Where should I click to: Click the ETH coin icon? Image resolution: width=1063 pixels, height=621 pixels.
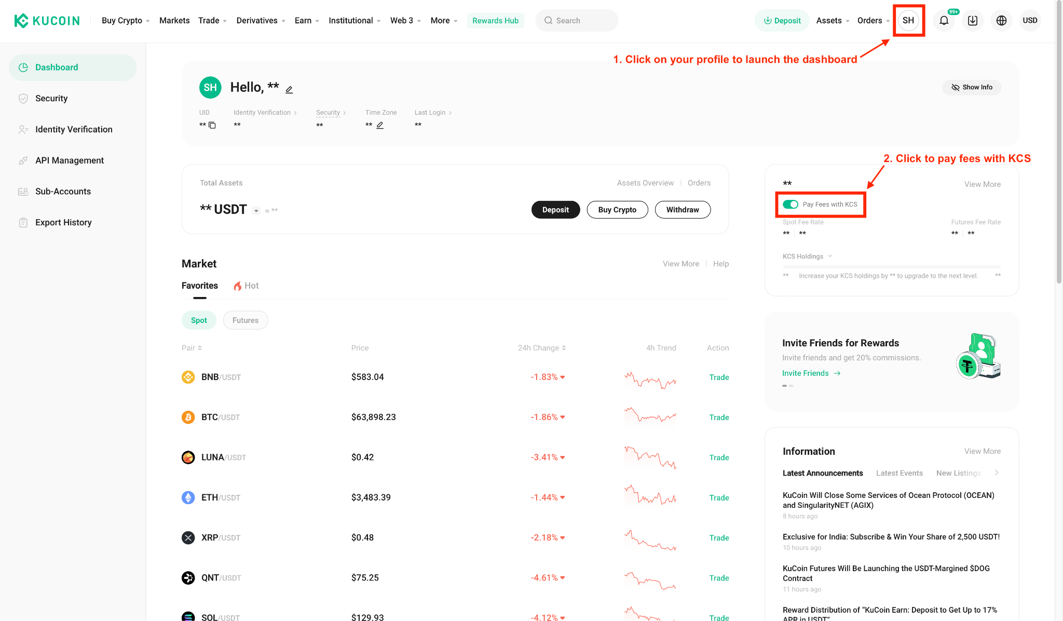pos(188,497)
